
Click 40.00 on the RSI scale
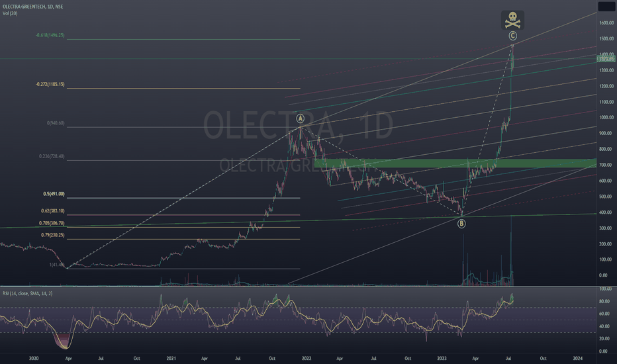point(604,327)
